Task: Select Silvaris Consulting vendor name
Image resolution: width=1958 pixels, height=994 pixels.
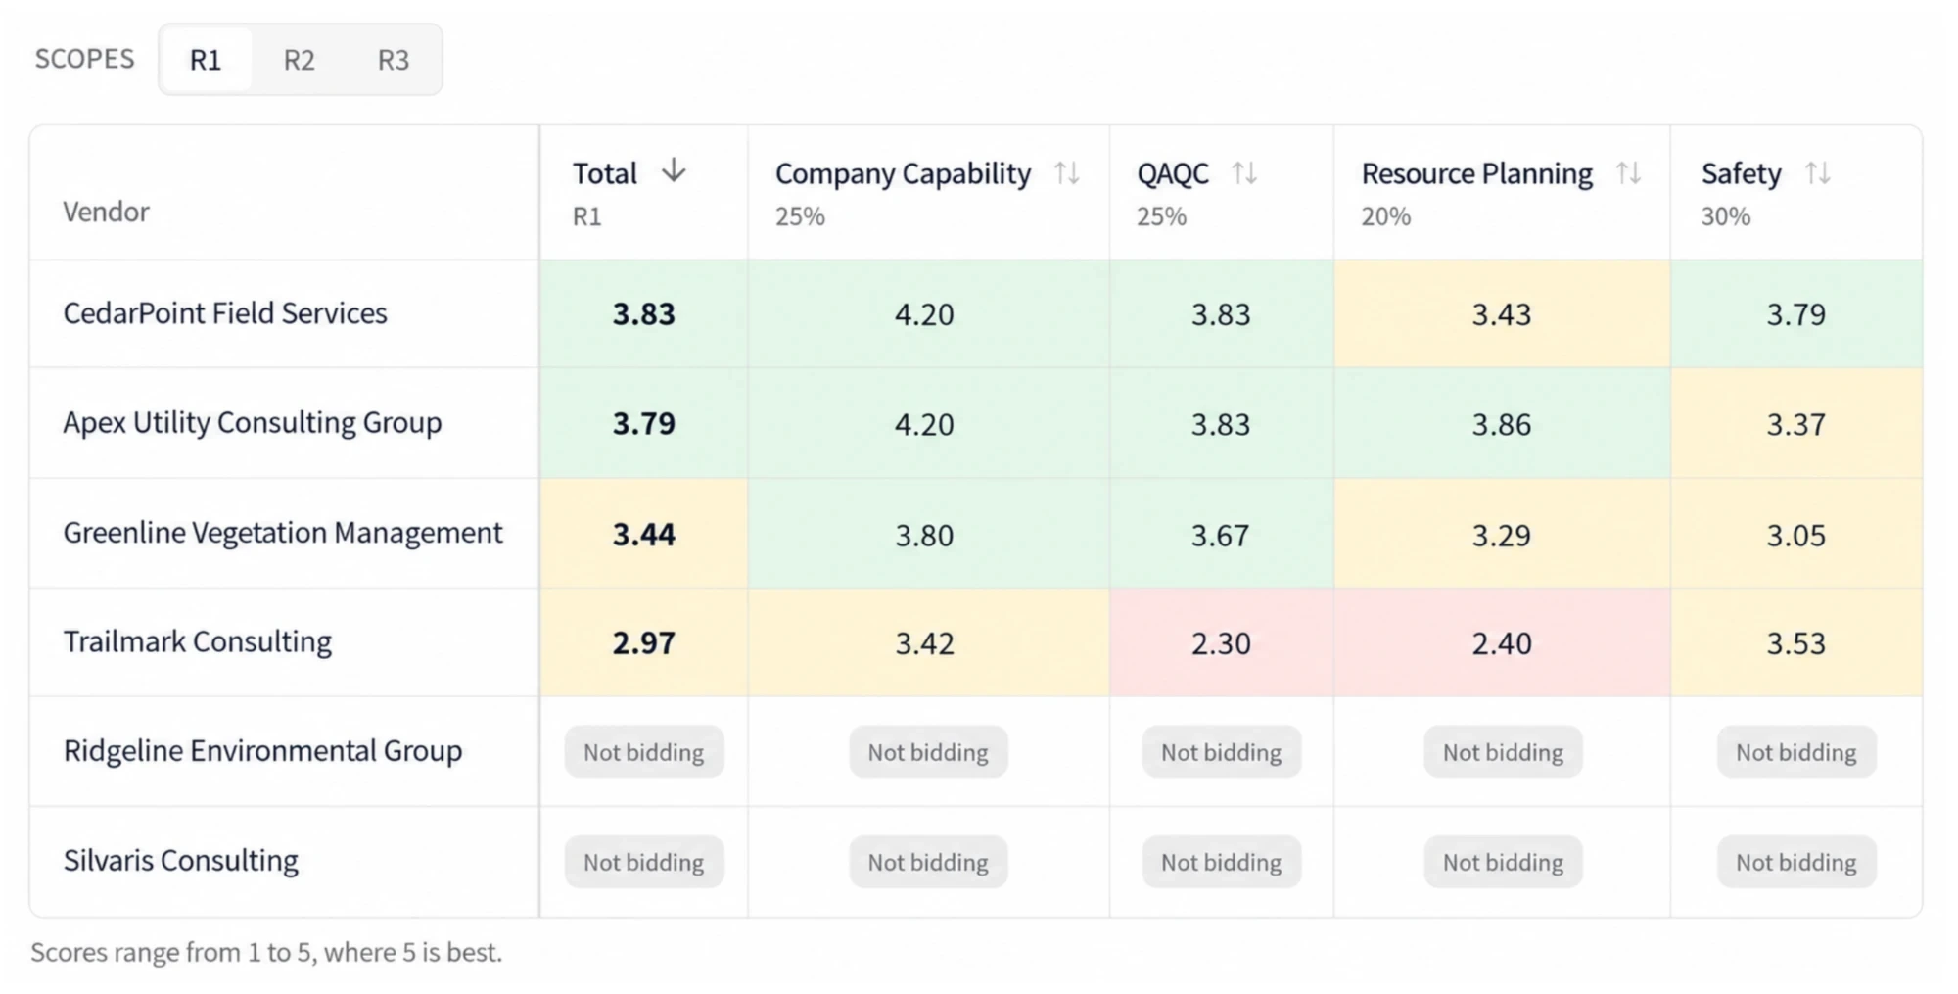Action: pyautogui.click(x=181, y=860)
